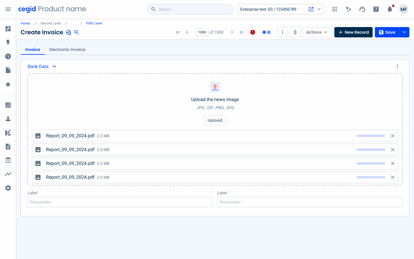Open the apps grid launcher

point(334,9)
